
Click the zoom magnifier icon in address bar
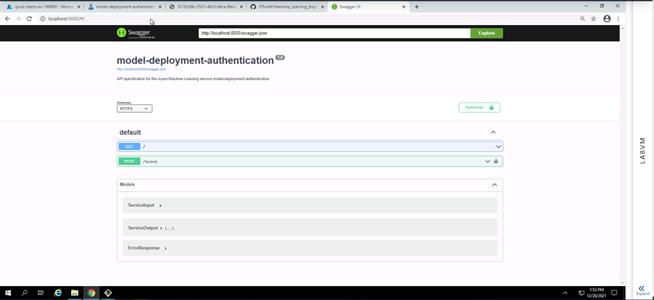pyautogui.click(x=582, y=19)
